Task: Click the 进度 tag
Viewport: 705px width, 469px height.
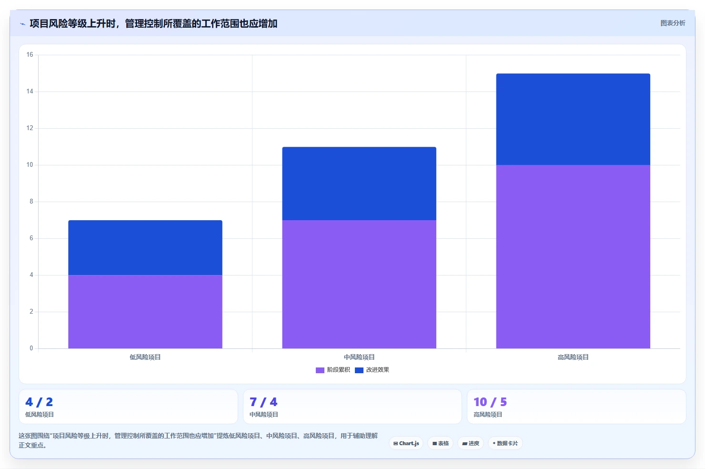Action: [471, 443]
